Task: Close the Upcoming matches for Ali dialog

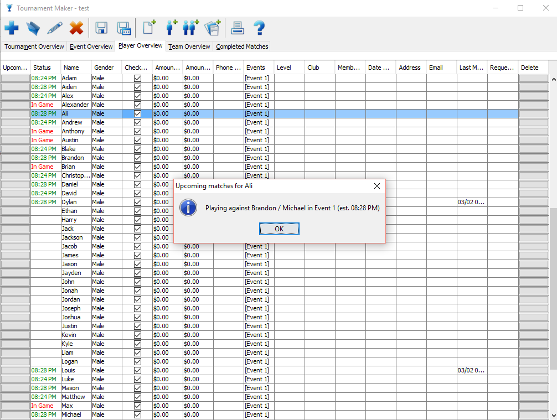Action: pos(377,186)
